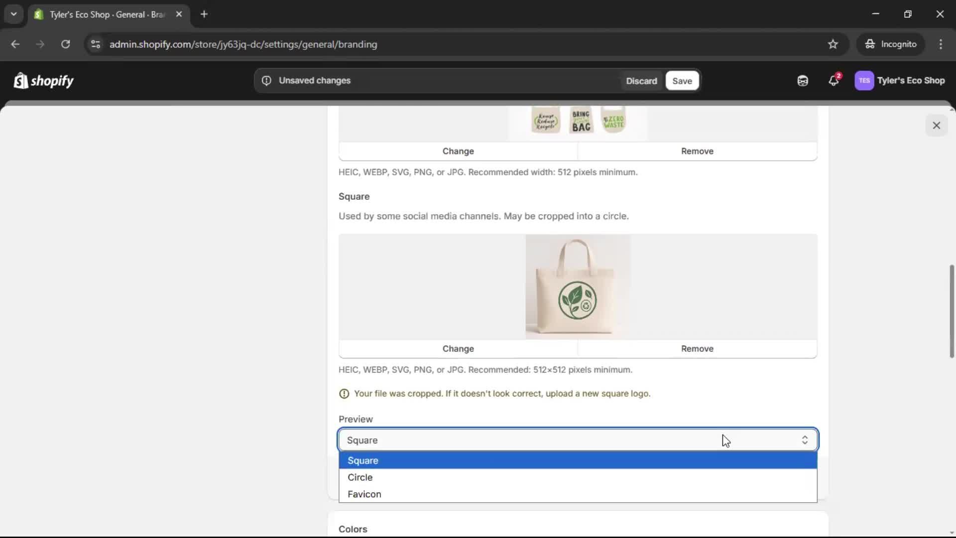Click the browser back arrow

pos(15,44)
